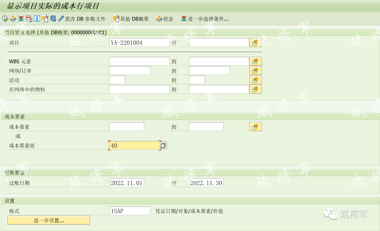Click the 网络/订单 to field
Viewport: 380px width, 231px height.
(x=209, y=71)
